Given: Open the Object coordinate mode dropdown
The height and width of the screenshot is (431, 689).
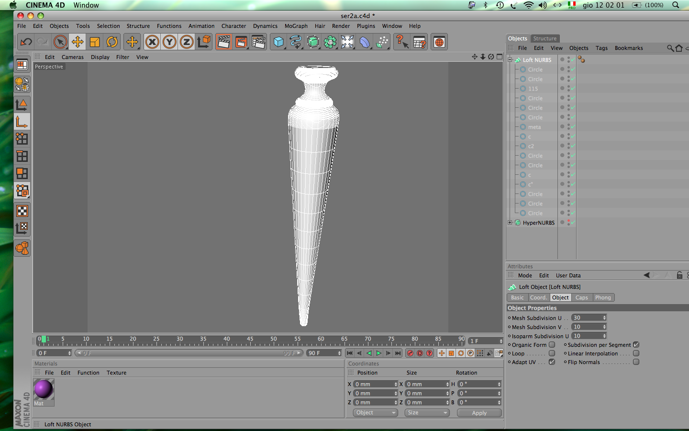Looking at the screenshot, I should click(x=376, y=413).
